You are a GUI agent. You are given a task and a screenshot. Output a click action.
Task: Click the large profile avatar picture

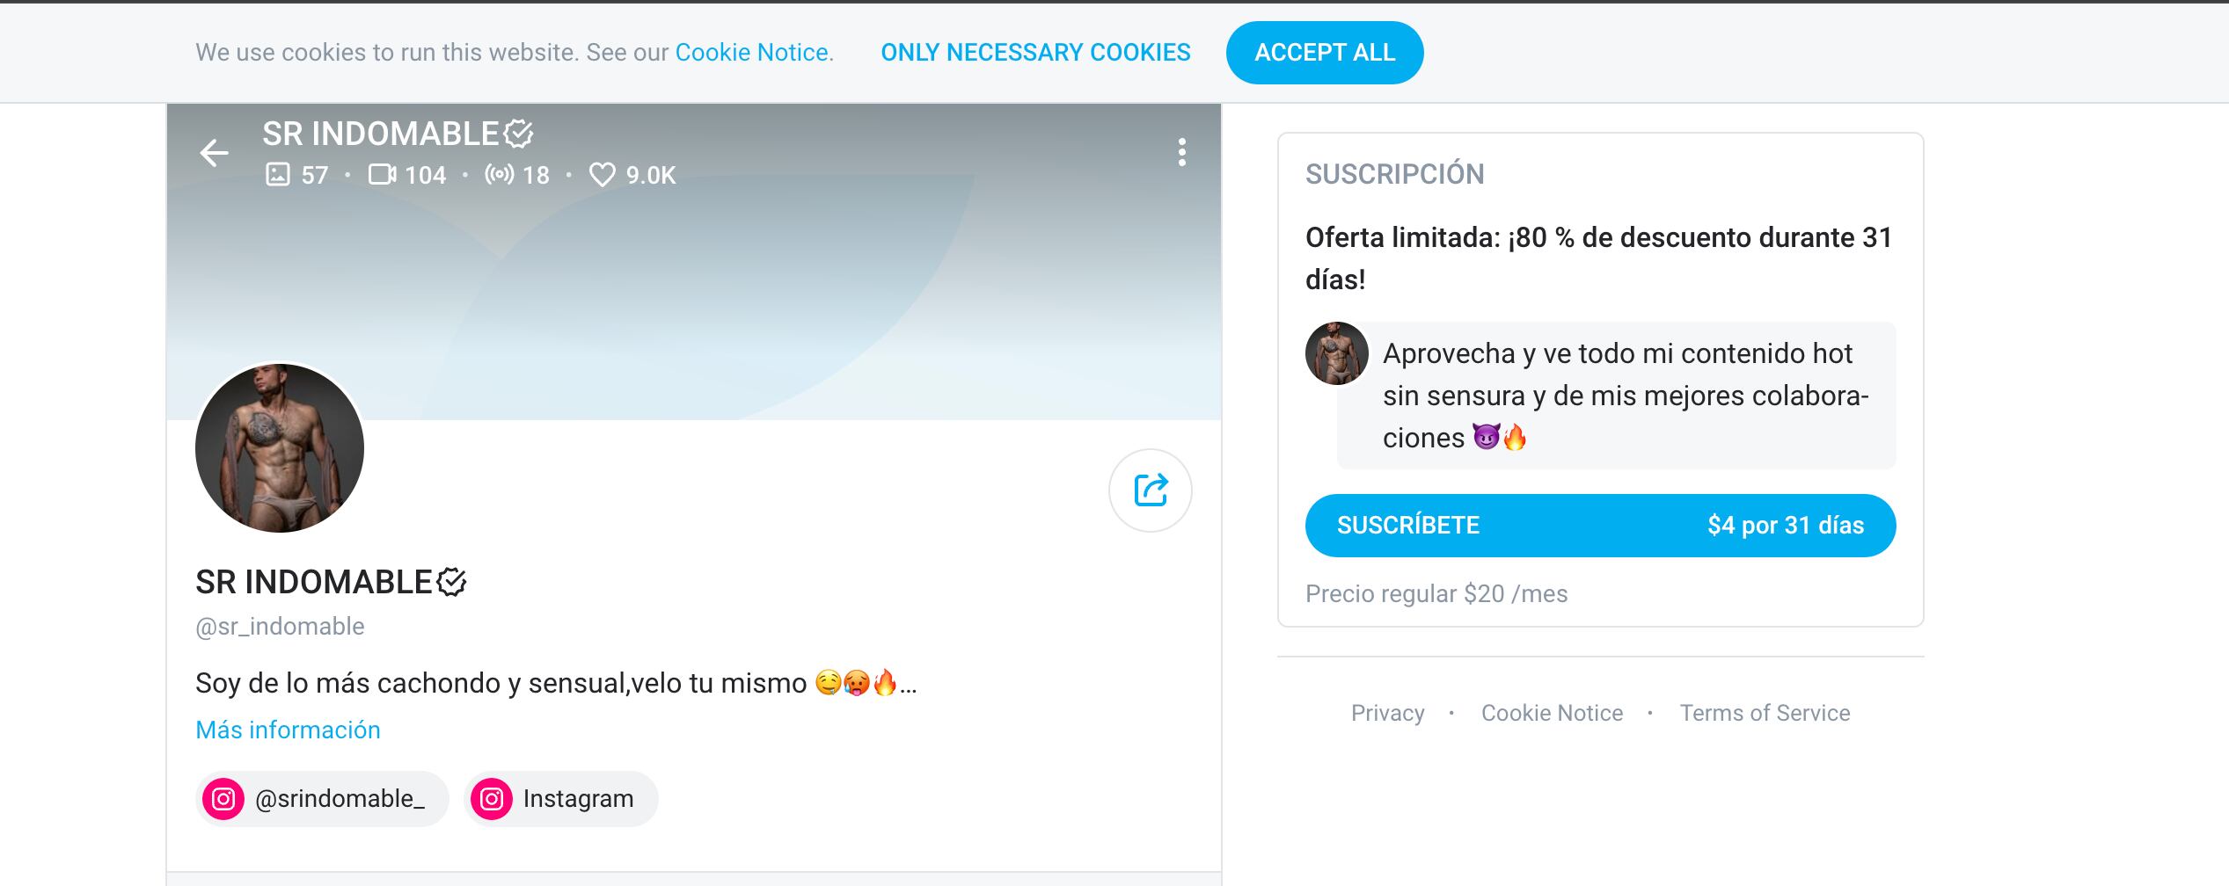coord(280,448)
